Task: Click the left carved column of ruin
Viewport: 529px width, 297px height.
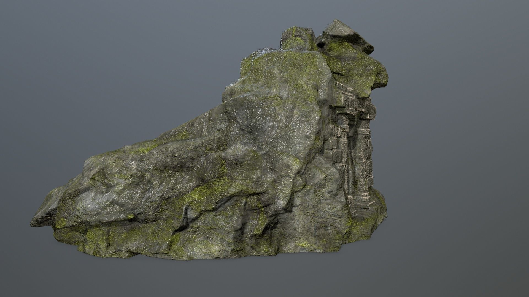Action: click(x=344, y=143)
